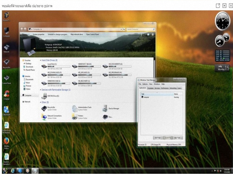The image size is (233, 174).
Task: Open Computer desktop shortcut icon
Action: (x=7, y=32)
